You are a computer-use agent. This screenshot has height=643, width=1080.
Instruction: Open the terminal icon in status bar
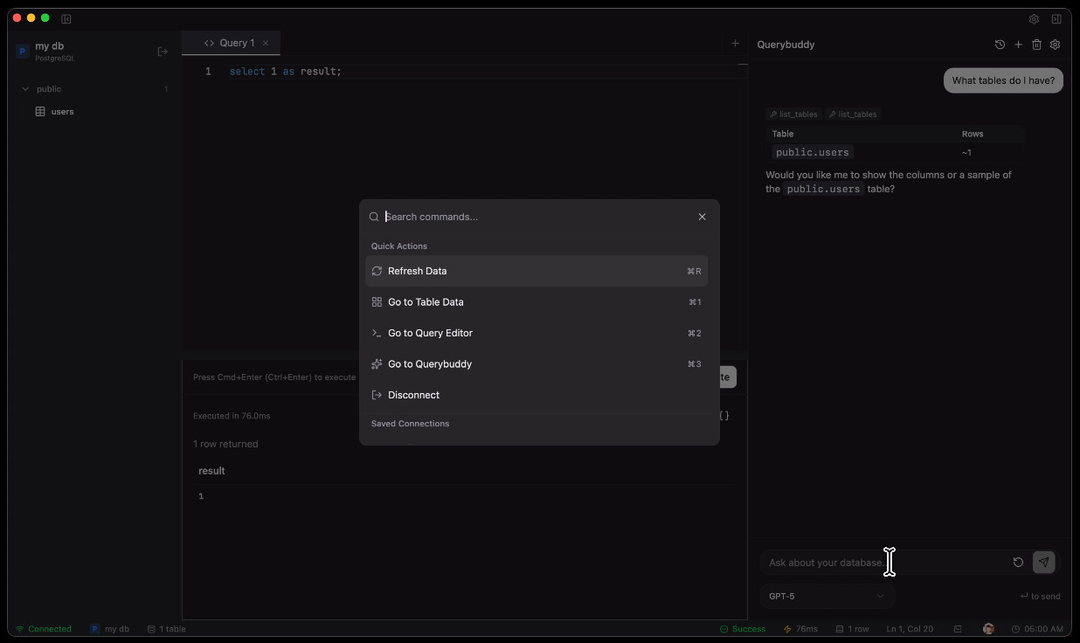(x=958, y=629)
